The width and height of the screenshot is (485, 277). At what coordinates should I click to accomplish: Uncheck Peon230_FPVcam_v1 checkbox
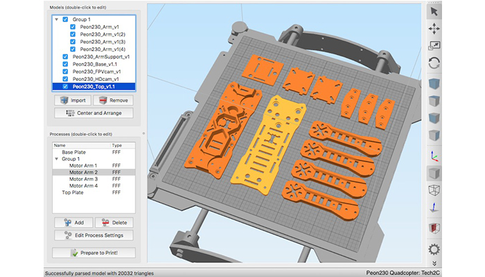coord(65,71)
